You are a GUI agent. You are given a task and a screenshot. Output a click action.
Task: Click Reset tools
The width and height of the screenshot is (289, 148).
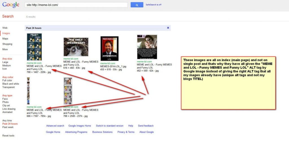(x=8, y=136)
